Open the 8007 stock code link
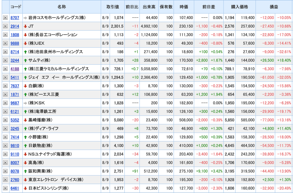Screen dimensions: 293x193 click(x=15, y=163)
